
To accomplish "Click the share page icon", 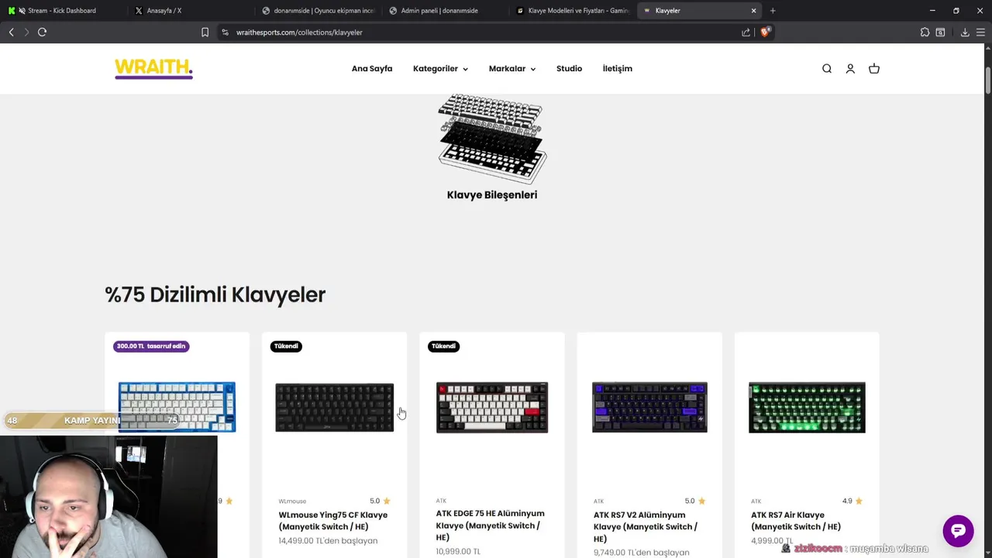I will [x=746, y=33].
